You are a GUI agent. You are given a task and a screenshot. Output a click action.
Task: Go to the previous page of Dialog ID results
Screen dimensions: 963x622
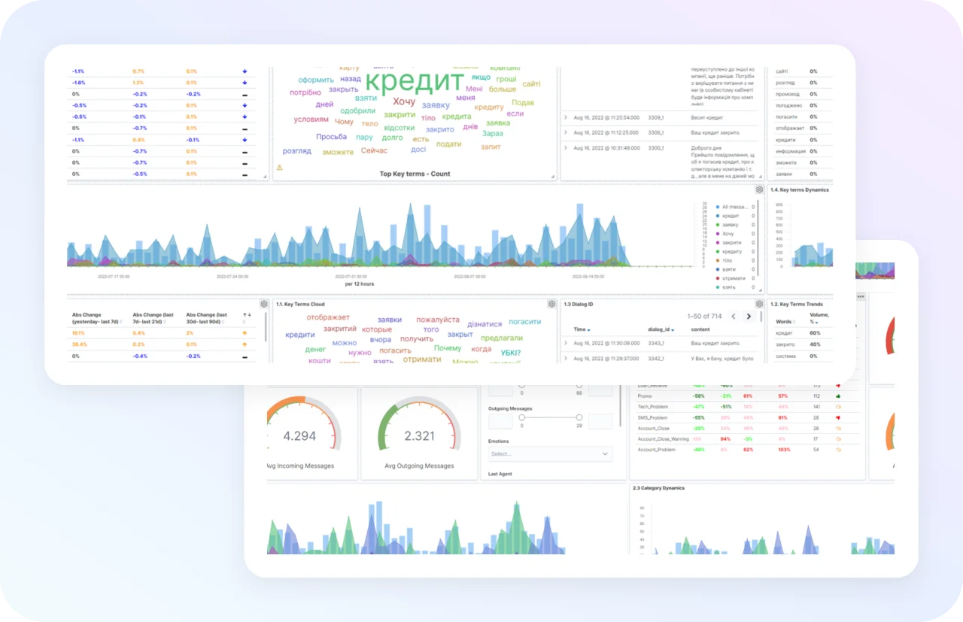point(734,317)
